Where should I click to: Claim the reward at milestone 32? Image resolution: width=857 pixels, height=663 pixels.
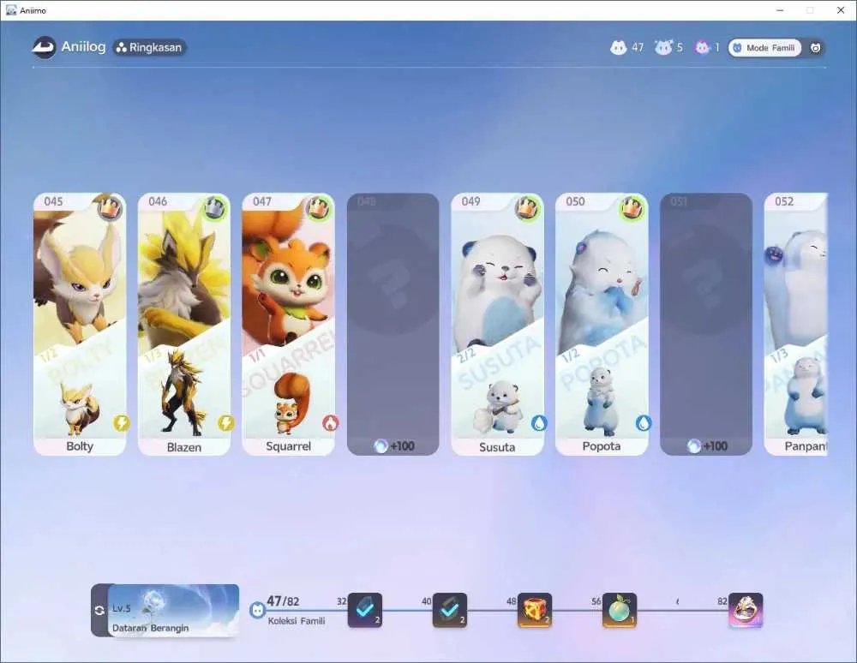pyautogui.click(x=364, y=610)
